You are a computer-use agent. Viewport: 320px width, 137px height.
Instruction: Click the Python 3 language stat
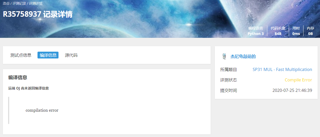tap(256, 34)
